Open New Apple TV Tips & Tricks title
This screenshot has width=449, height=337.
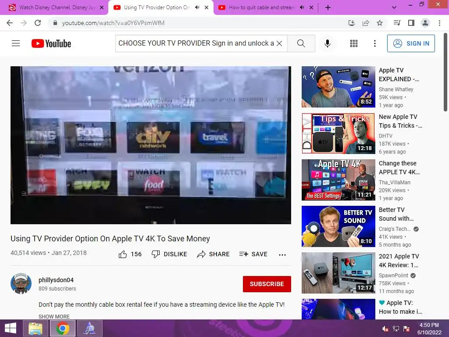(400, 121)
